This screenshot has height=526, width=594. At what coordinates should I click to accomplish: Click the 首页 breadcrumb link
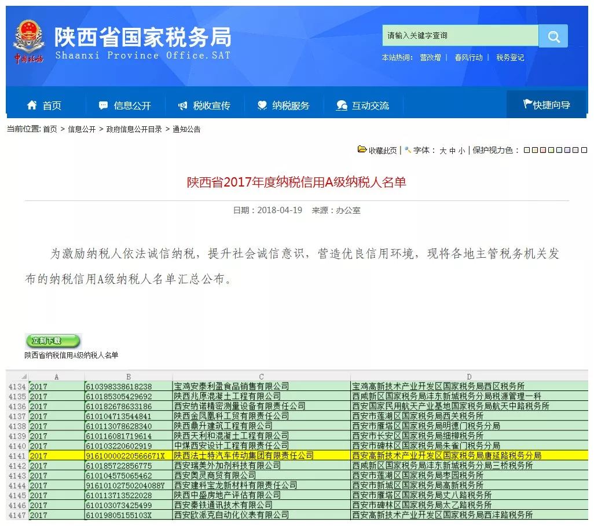50,129
